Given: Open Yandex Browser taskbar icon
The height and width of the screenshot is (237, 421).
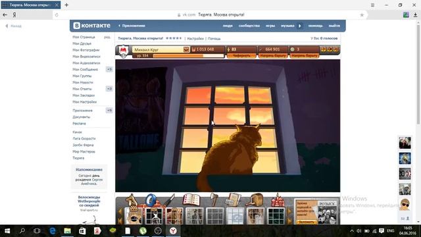Looking at the screenshot, I should (x=173, y=231).
